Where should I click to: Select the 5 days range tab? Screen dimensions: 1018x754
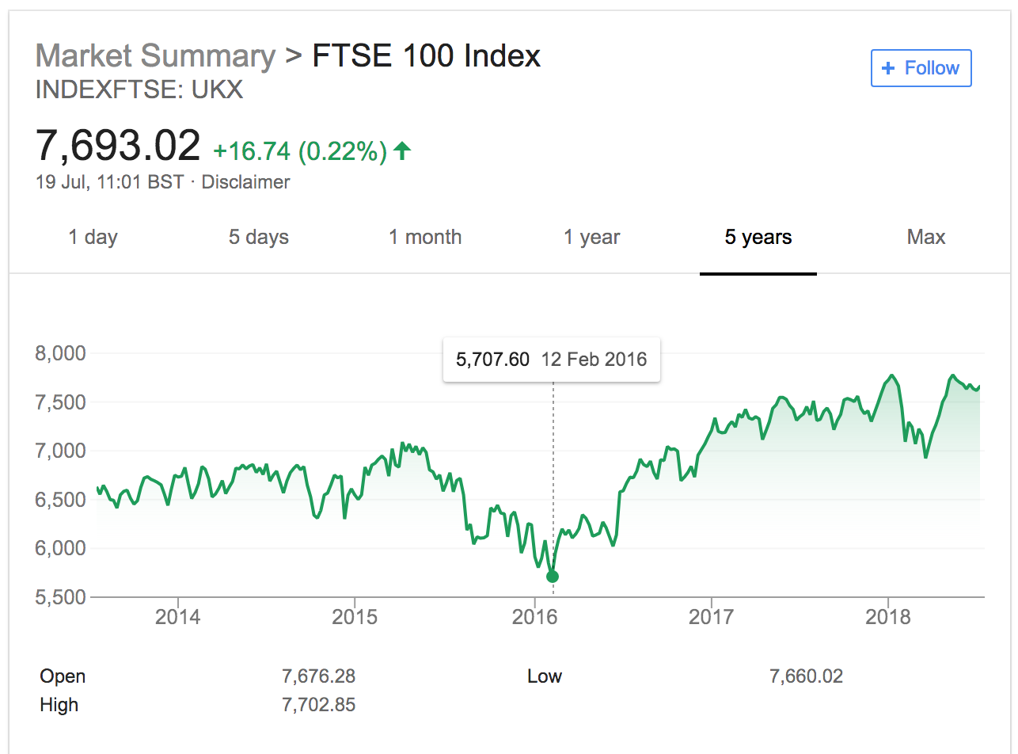(259, 237)
